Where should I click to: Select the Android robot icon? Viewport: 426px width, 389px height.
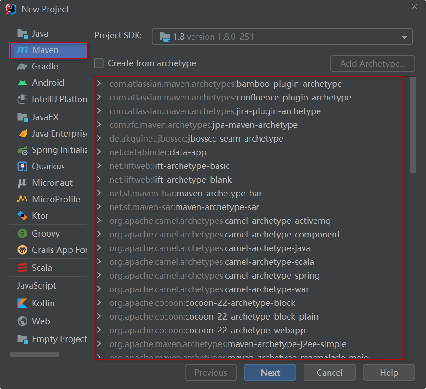(22, 83)
